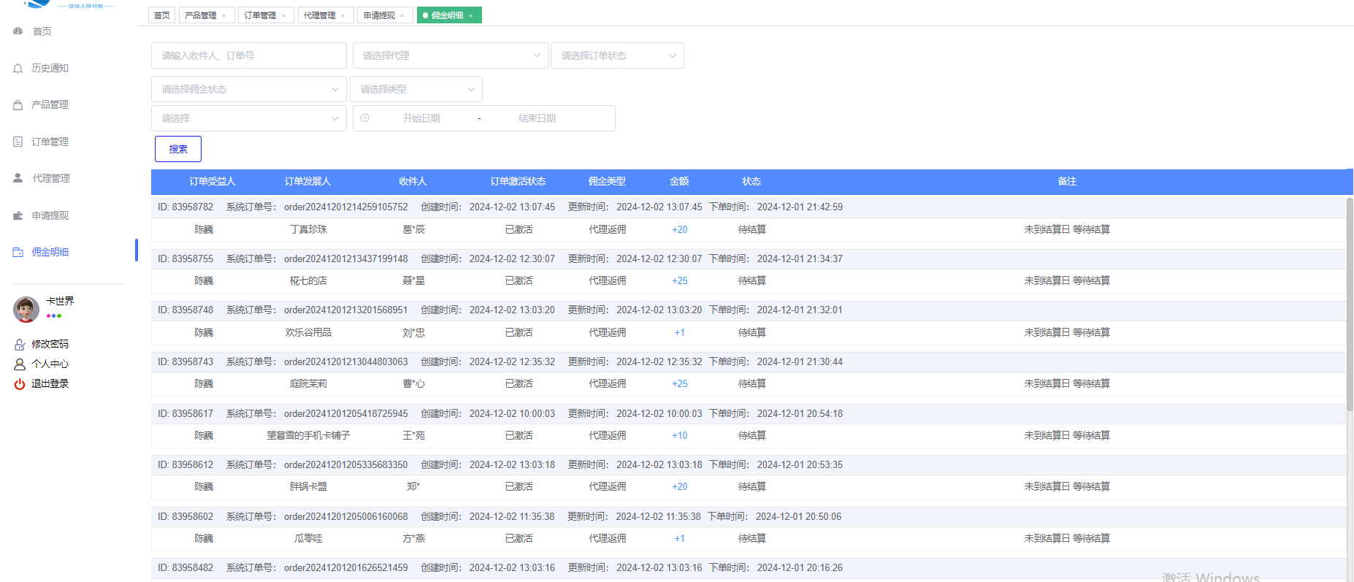Click the 申请提现 wallet icon

coord(18,215)
